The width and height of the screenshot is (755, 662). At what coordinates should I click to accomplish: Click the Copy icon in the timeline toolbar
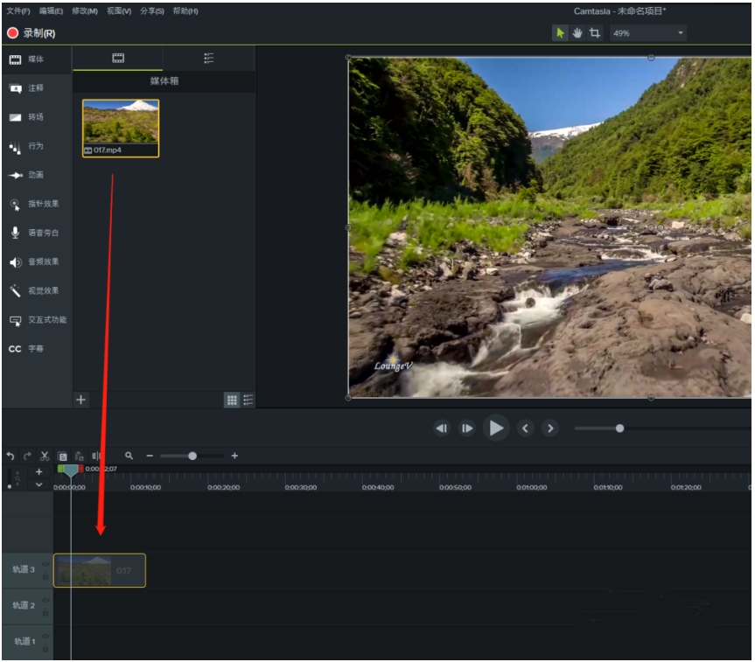pyautogui.click(x=63, y=456)
